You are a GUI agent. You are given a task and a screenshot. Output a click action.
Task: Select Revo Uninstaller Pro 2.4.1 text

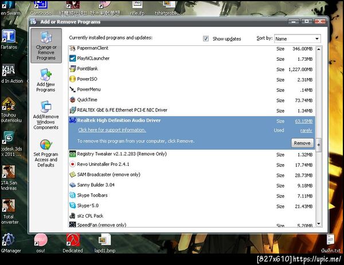(103, 164)
